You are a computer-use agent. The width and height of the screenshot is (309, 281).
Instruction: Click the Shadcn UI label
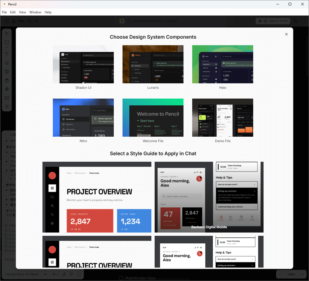(83, 88)
